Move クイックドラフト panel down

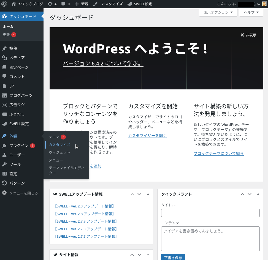250,194
